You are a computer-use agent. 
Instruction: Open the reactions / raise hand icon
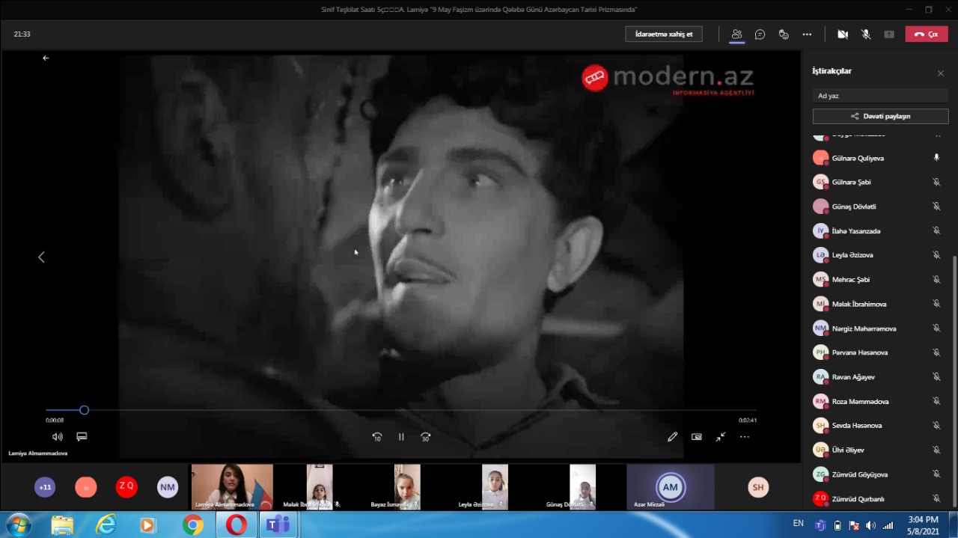784,34
